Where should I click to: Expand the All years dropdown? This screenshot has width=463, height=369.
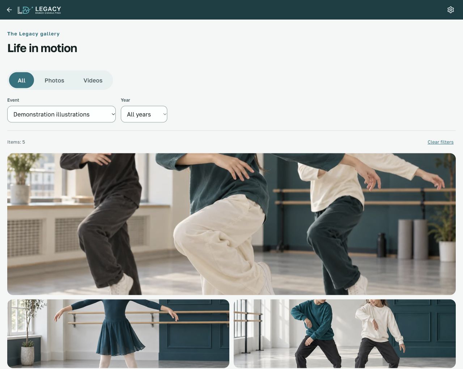click(144, 114)
